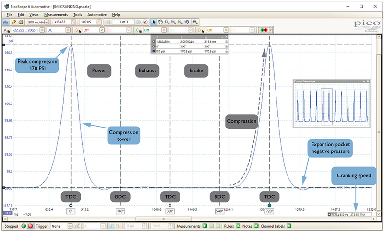384x232 pixels.
Task: Open the Measurements menu
Action: tap(56, 15)
